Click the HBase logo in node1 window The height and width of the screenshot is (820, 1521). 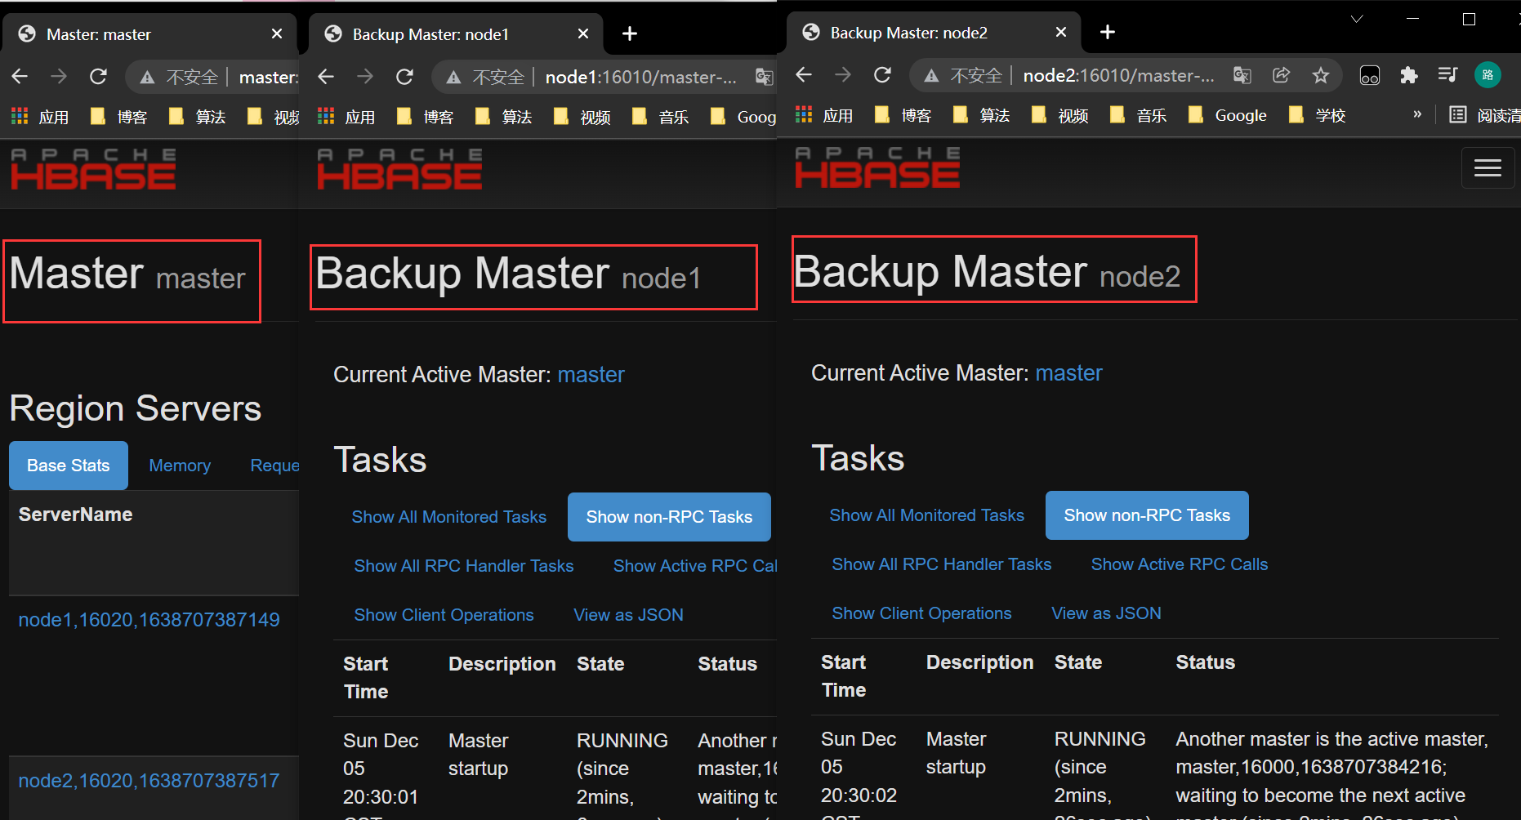click(399, 168)
